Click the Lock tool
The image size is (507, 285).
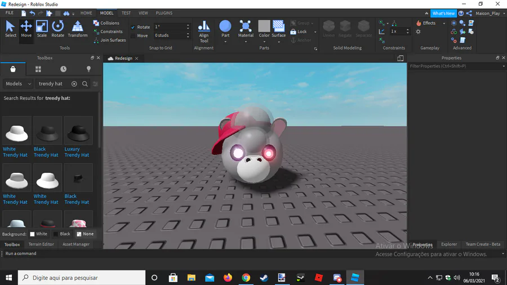point(299,32)
